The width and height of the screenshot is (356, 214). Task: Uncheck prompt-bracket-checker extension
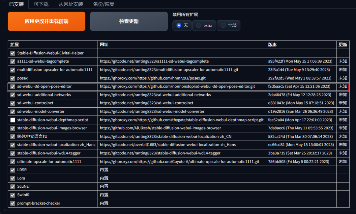13,203
